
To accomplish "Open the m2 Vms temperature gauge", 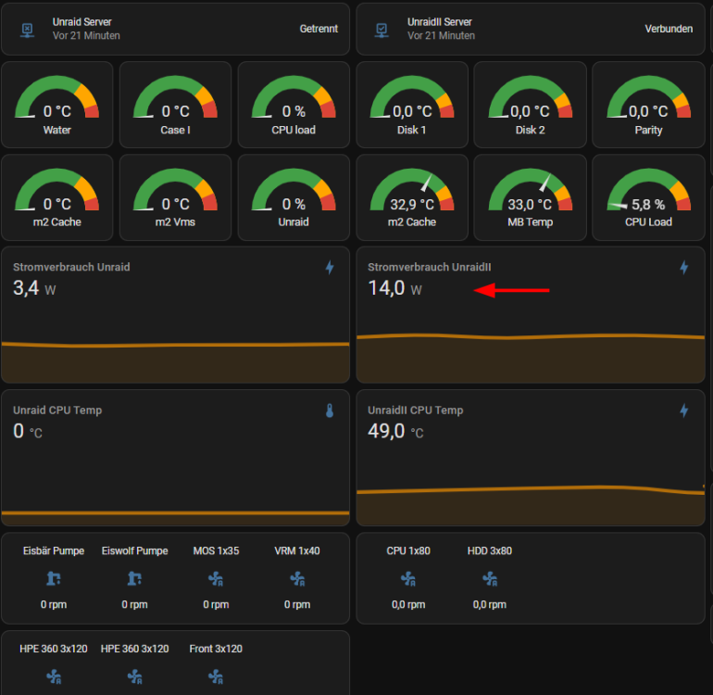I will point(176,197).
